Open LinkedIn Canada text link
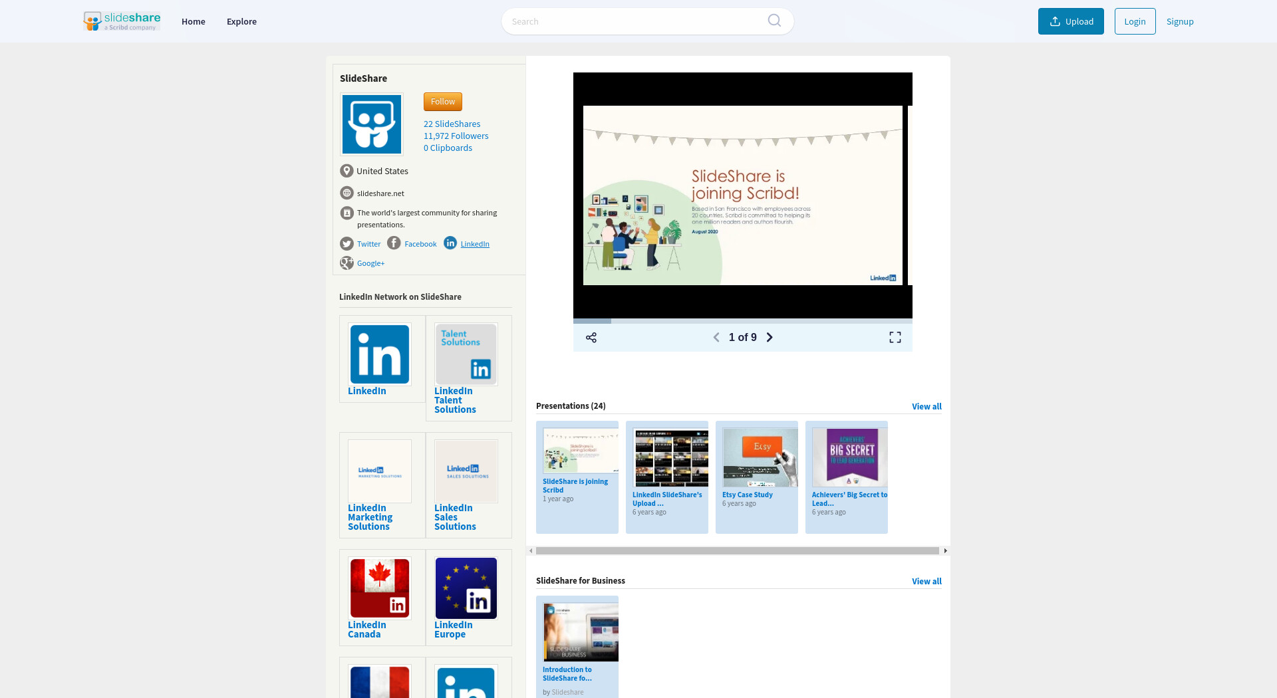The width and height of the screenshot is (1277, 698). click(366, 630)
